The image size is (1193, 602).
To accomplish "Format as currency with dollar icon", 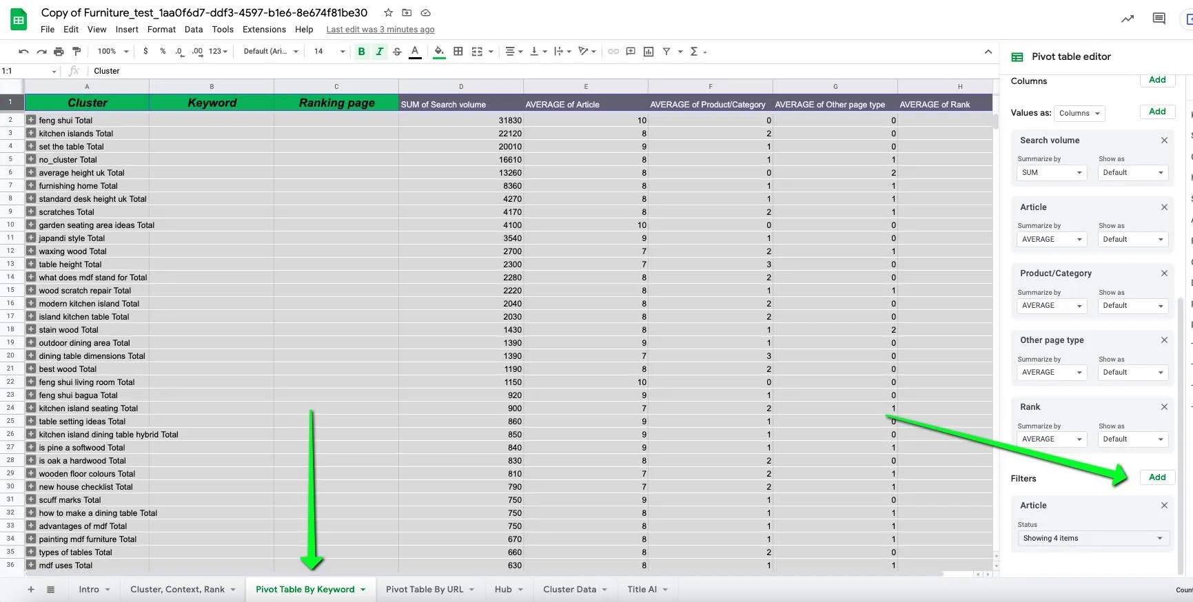I will [145, 52].
